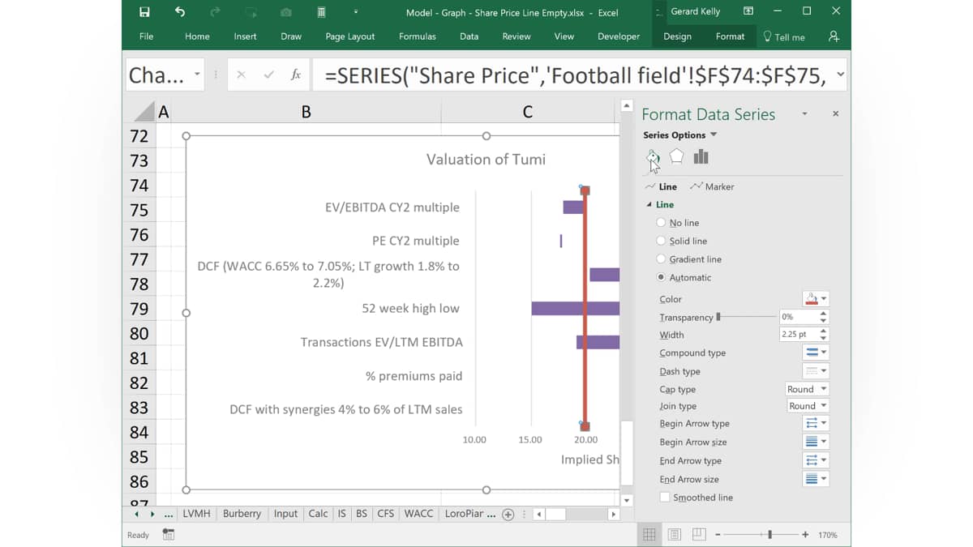973x547 pixels.
Task: Select Gradient line radio button
Action: (661, 259)
